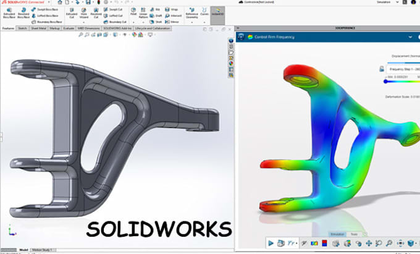Choose the Boundary Cut command

click(115, 22)
